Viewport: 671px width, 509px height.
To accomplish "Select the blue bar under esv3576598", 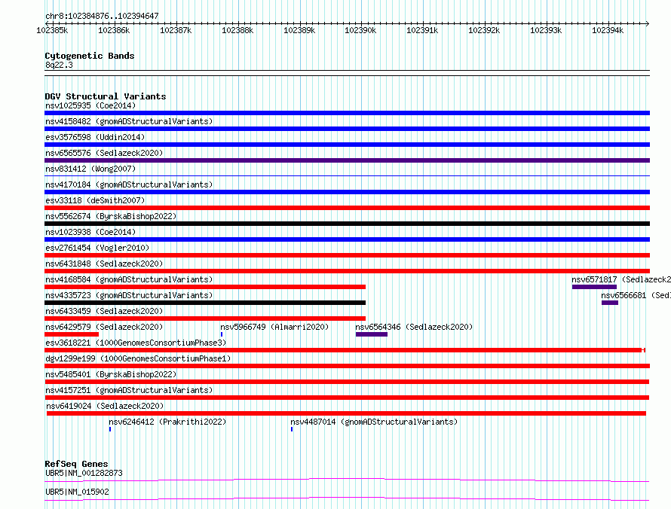I will pyautogui.click(x=347, y=145).
